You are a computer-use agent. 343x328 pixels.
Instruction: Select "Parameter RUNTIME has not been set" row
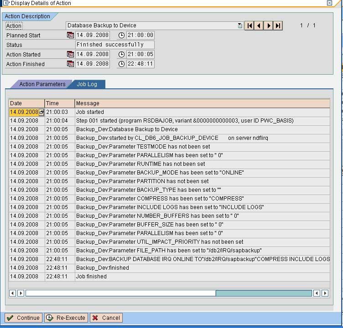click(x=169, y=164)
